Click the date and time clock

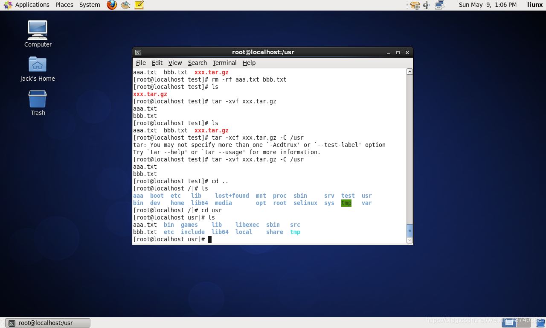[x=488, y=5]
